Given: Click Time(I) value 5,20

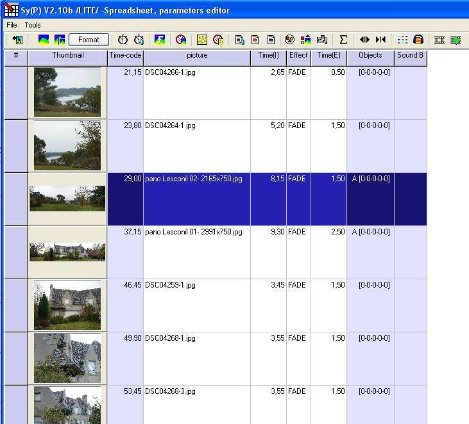Looking at the screenshot, I should 278,126.
